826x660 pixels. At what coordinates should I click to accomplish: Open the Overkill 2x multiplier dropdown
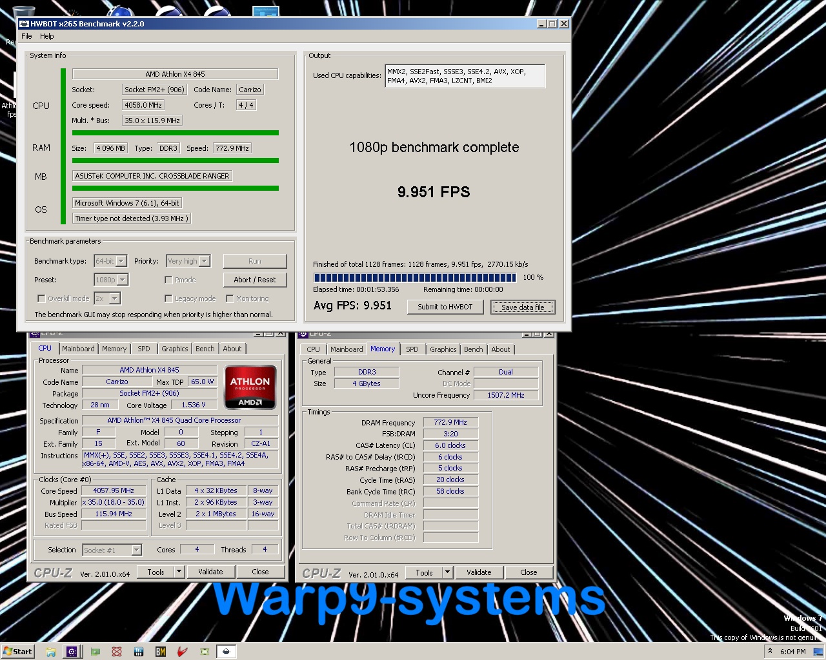coord(107,298)
